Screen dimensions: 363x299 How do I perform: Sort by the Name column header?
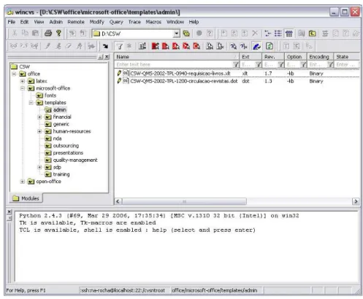point(177,57)
